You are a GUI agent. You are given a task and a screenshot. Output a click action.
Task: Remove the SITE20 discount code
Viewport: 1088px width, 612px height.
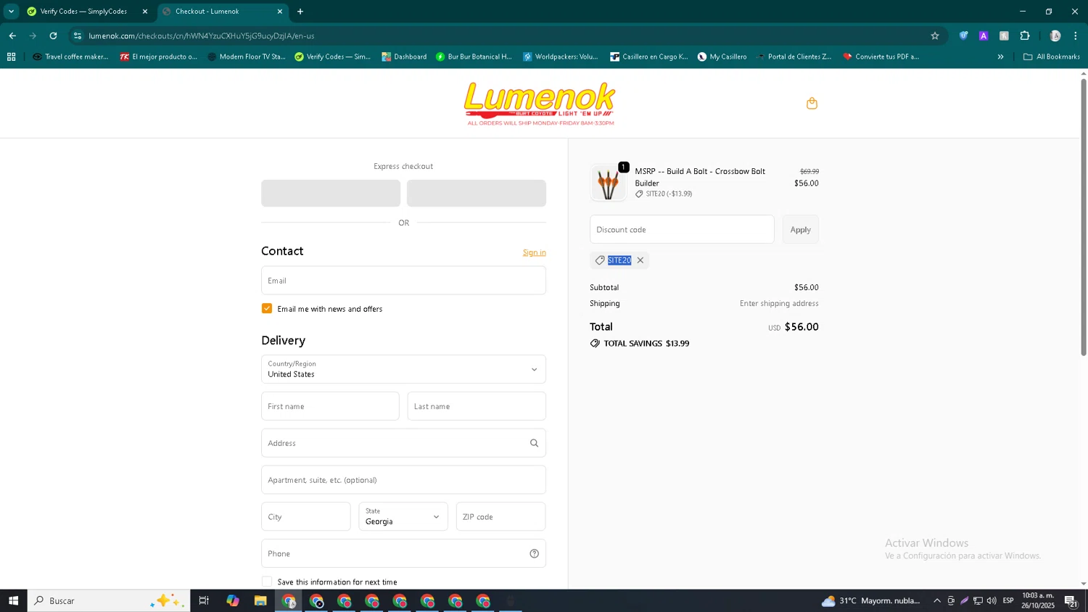tap(640, 260)
